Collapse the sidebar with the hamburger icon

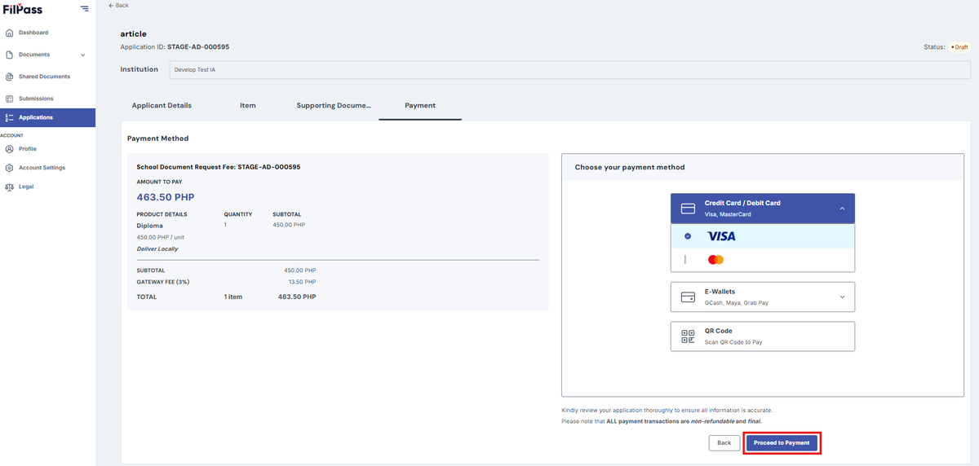click(85, 9)
